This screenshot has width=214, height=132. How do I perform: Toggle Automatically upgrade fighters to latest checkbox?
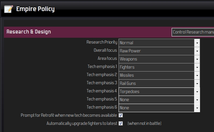(x=121, y=124)
